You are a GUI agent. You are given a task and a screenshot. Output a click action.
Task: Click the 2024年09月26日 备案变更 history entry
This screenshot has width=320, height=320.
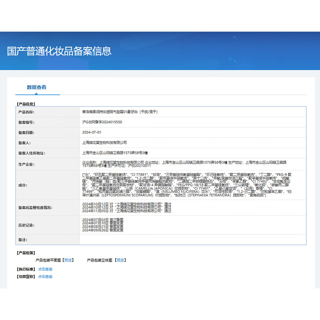(103, 230)
